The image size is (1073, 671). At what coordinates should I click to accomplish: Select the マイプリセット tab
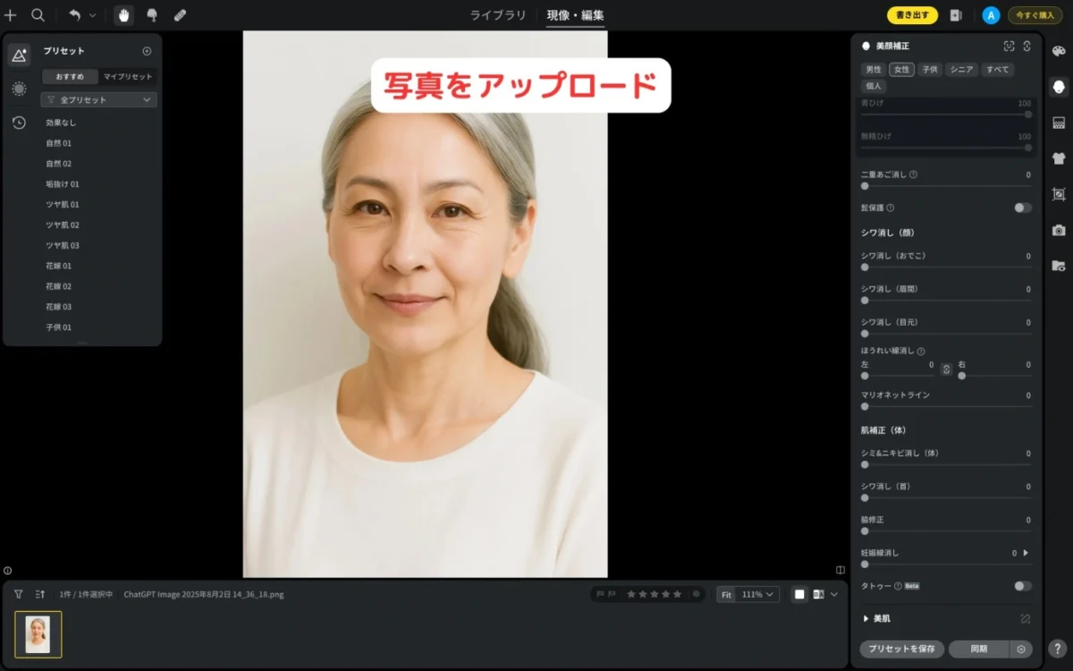point(128,77)
